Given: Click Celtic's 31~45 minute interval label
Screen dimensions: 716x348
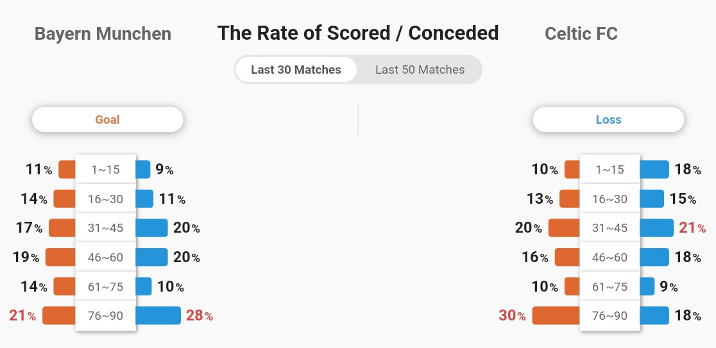Looking at the screenshot, I should click(x=609, y=228).
